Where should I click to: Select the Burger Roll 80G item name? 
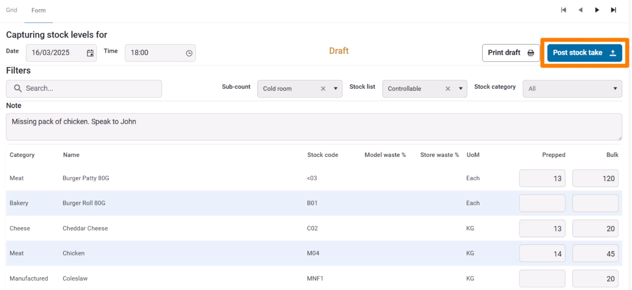(84, 203)
